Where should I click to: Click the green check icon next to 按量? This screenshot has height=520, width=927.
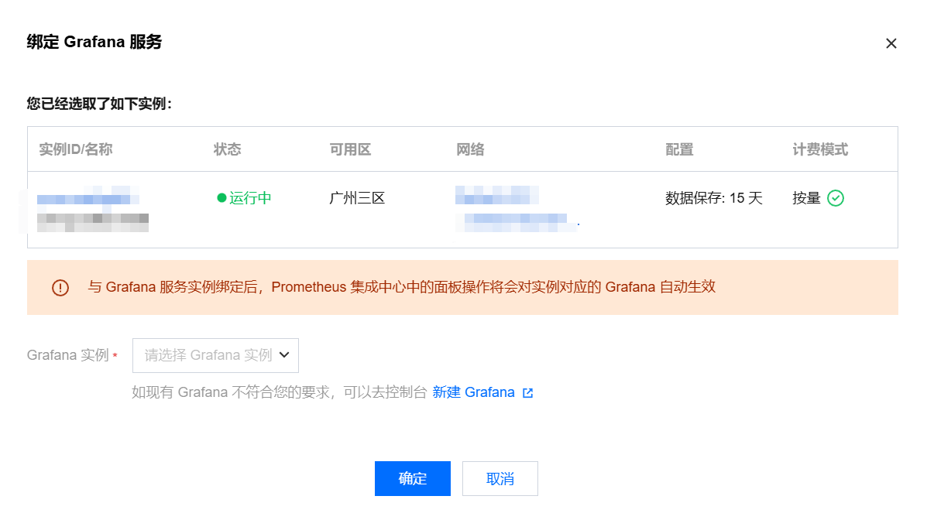(836, 198)
